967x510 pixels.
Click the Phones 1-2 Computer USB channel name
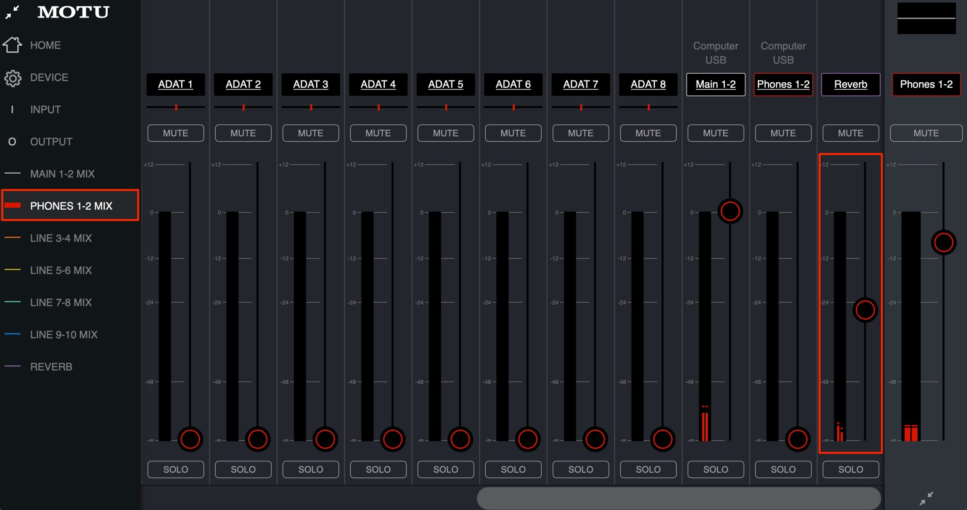(783, 84)
